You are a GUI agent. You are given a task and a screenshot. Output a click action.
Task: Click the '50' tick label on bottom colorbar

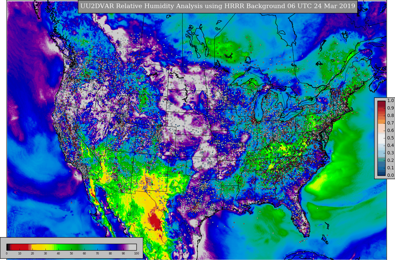click(x=71, y=253)
